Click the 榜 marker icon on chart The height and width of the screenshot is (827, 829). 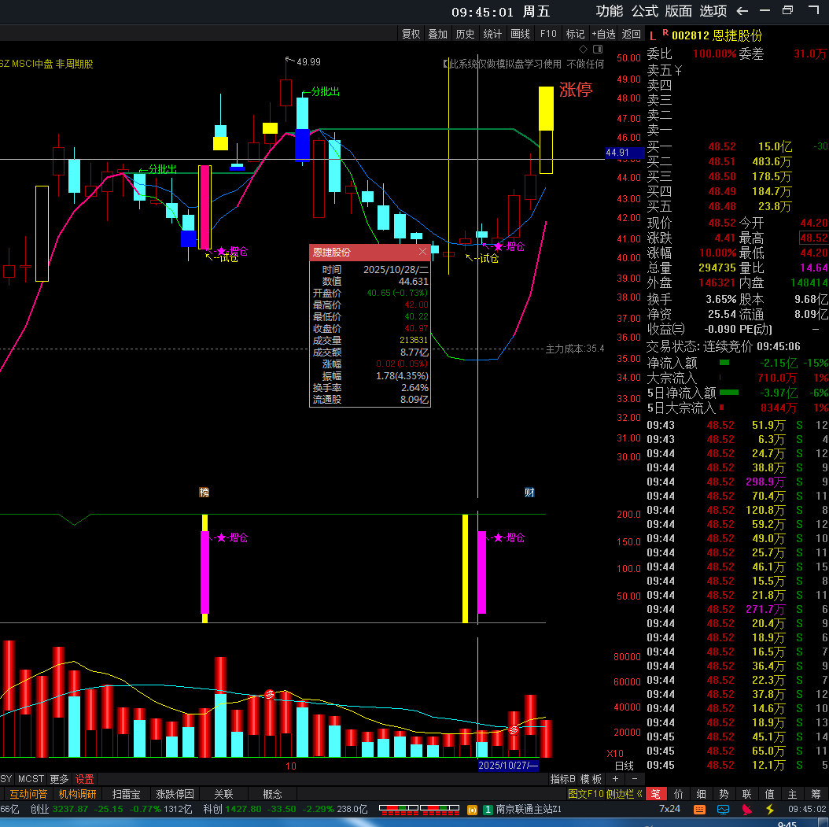[204, 493]
